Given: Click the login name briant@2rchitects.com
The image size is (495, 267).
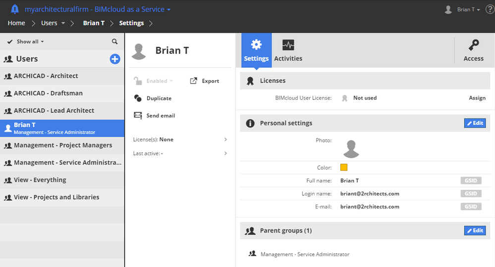Looking at the screenshot, I should [370, 194].
